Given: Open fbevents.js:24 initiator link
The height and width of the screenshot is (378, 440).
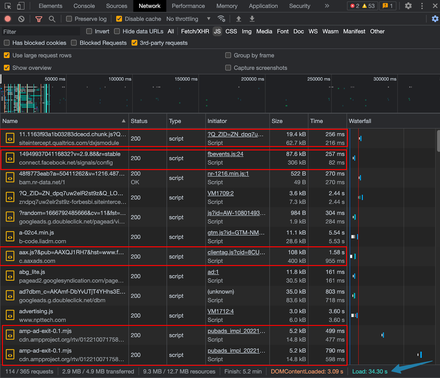Looking at the screenshot, I should pyautogui.click(x=226, y=154).
